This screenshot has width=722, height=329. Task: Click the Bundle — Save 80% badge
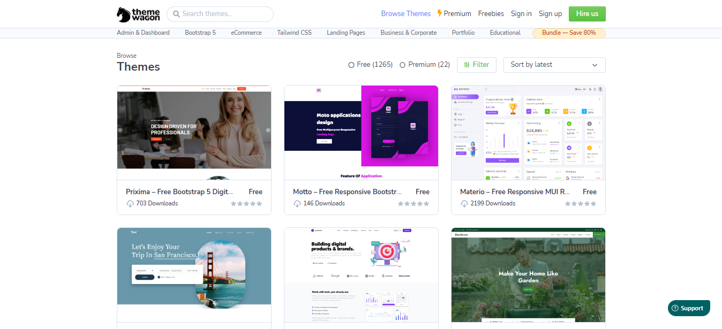(x=568, y=33)
